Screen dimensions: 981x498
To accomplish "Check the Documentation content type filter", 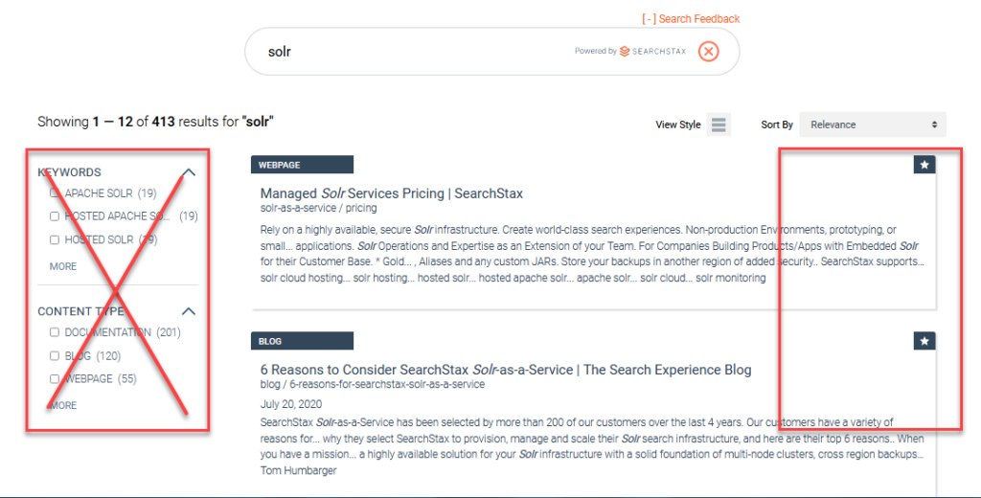I will pos(55,332).
